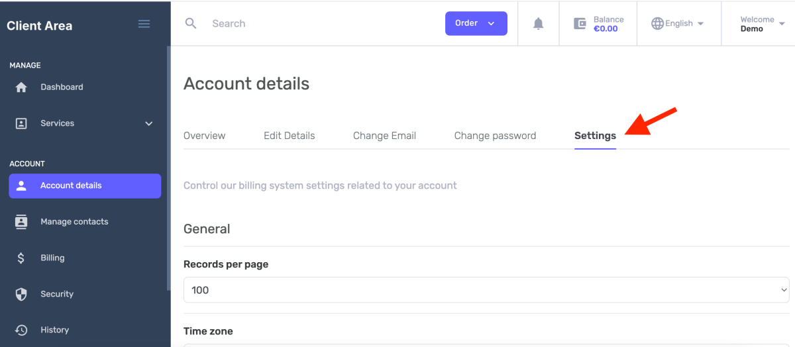Image resolution: width=795 pixels, height=347 pixels.
Task: Click the Security shield icon
Action: [21, 294]
